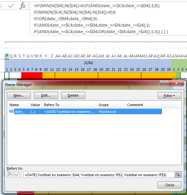This screenshot has height=195, width=187.
Task: Click the Insert Function fx icon
Action: coord(22,6)
